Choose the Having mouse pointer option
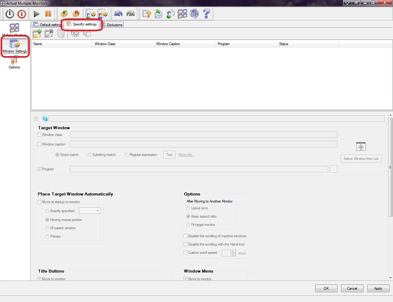The image size is (393, 302). [47, 220]
